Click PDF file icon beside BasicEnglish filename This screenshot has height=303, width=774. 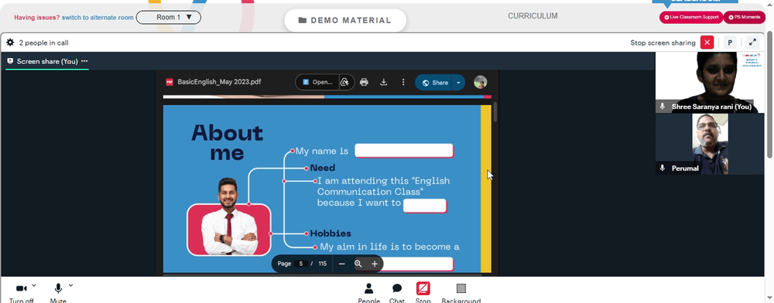(170, 82)
